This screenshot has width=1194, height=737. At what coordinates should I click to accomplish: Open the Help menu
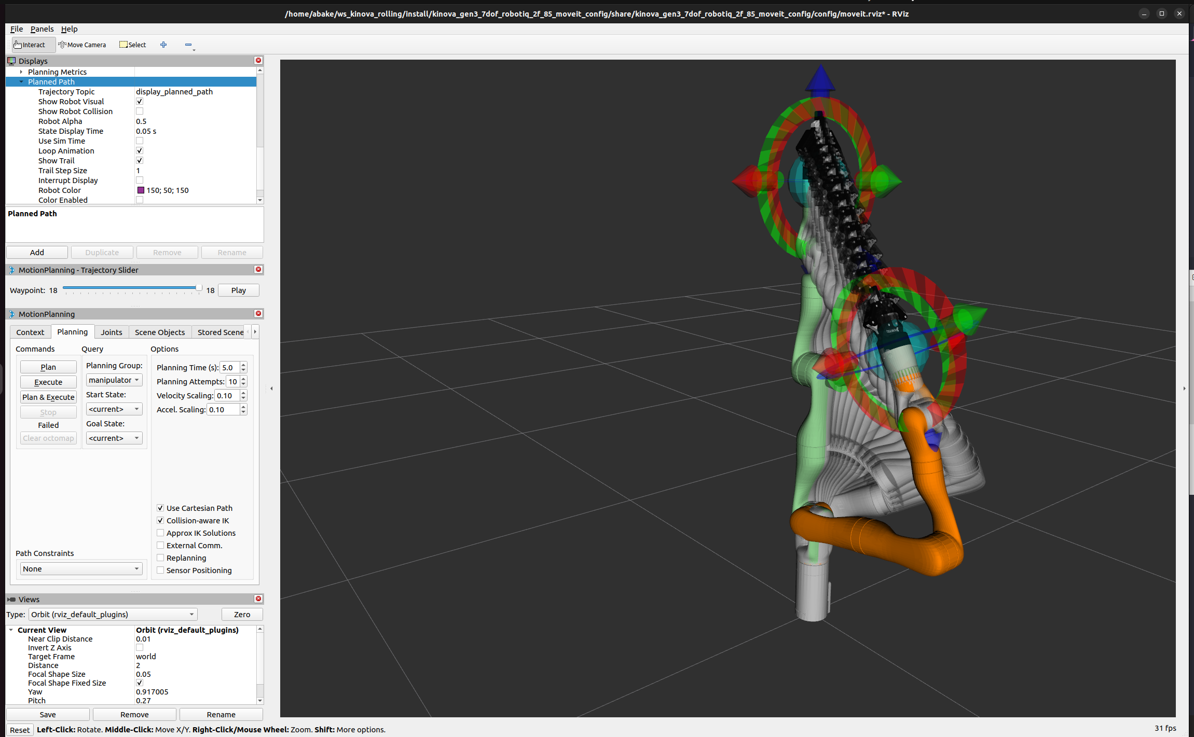pos(69,29)
